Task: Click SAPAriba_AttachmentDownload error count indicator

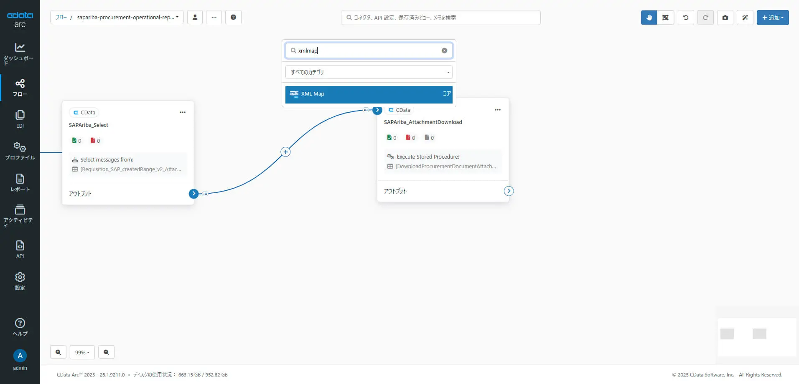Action: [410, 138]
